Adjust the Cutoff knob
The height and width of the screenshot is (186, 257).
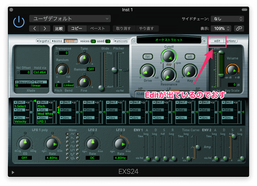point(169,56)
